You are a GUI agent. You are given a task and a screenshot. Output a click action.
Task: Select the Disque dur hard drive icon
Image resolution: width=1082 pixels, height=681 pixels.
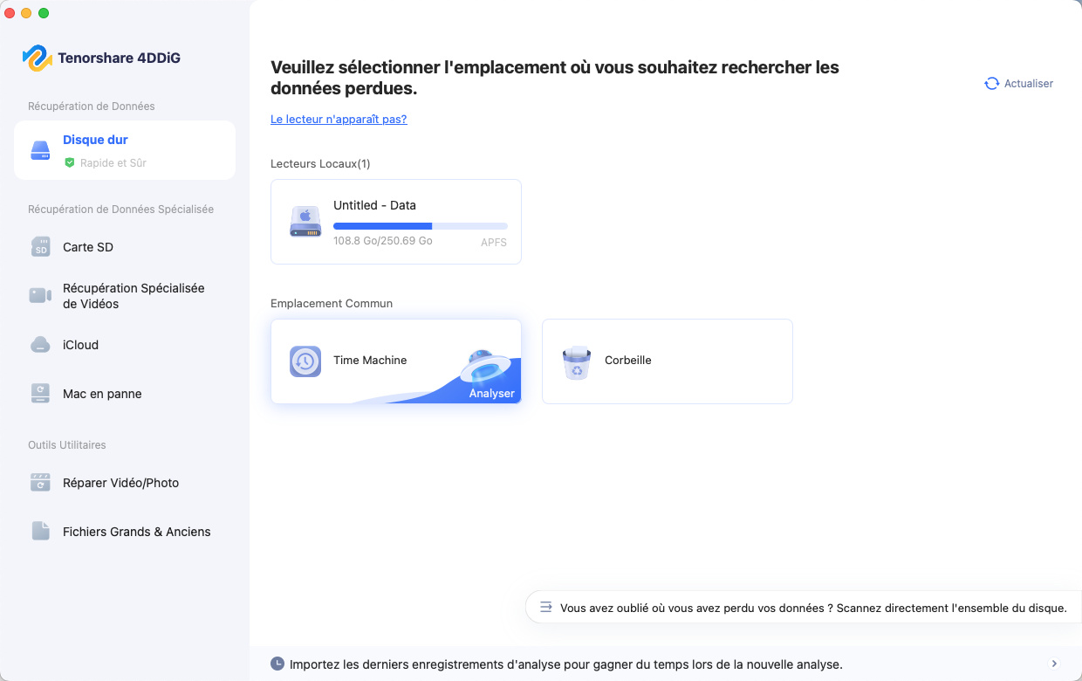coord(41,150)
